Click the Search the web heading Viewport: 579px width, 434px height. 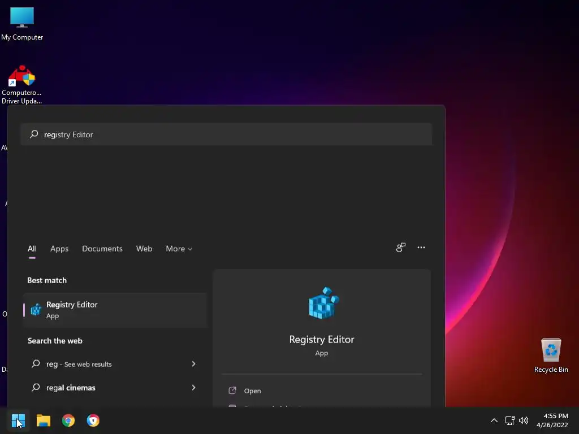pos(55,341)
